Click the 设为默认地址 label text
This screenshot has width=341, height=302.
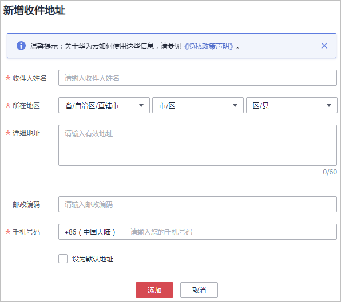(93, 259)
